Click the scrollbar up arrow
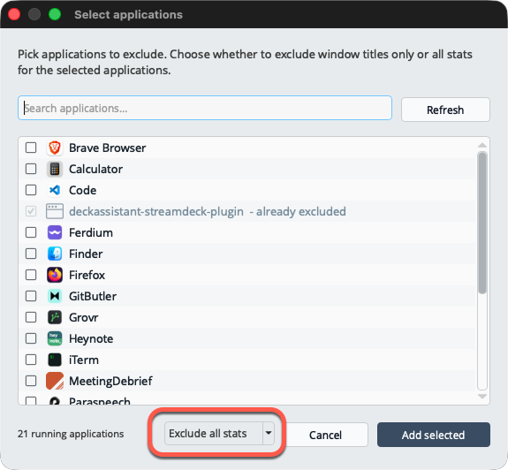 pyautogui.click(x=482, y=146)
